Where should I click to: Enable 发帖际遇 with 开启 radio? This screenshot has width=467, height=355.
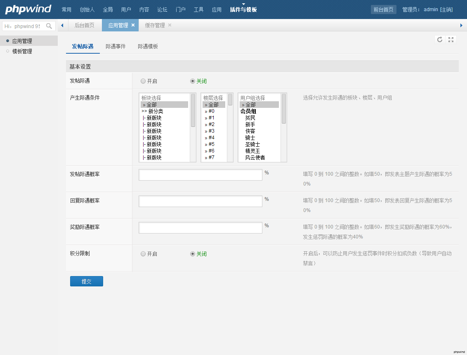click(x=143, y=81)
